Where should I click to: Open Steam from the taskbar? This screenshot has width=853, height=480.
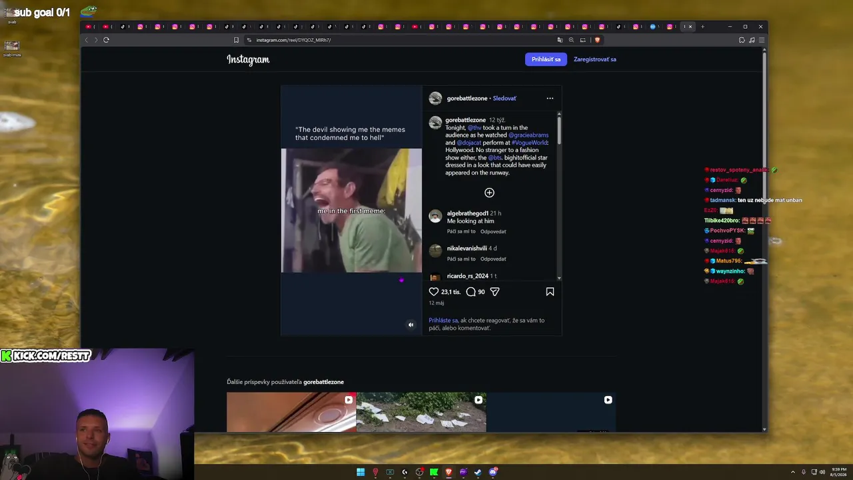click(478, 472)
